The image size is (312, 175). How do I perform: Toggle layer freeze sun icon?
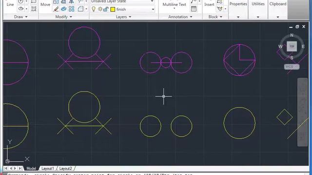pyautogui.click(x=100, y=9)
